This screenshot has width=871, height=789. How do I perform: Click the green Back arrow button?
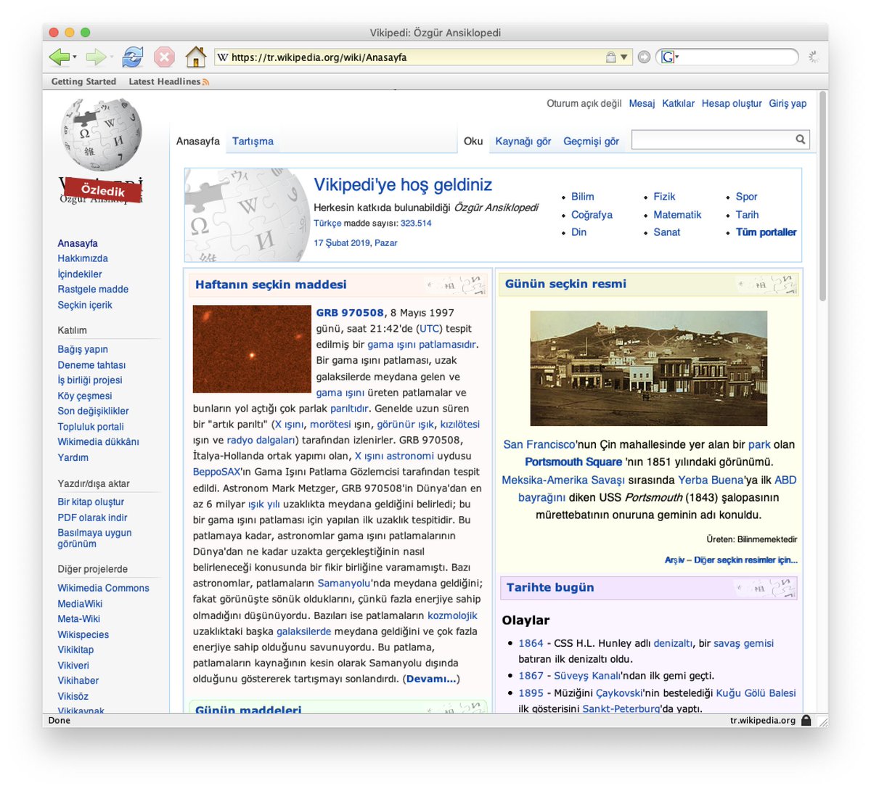pos(58,57)
